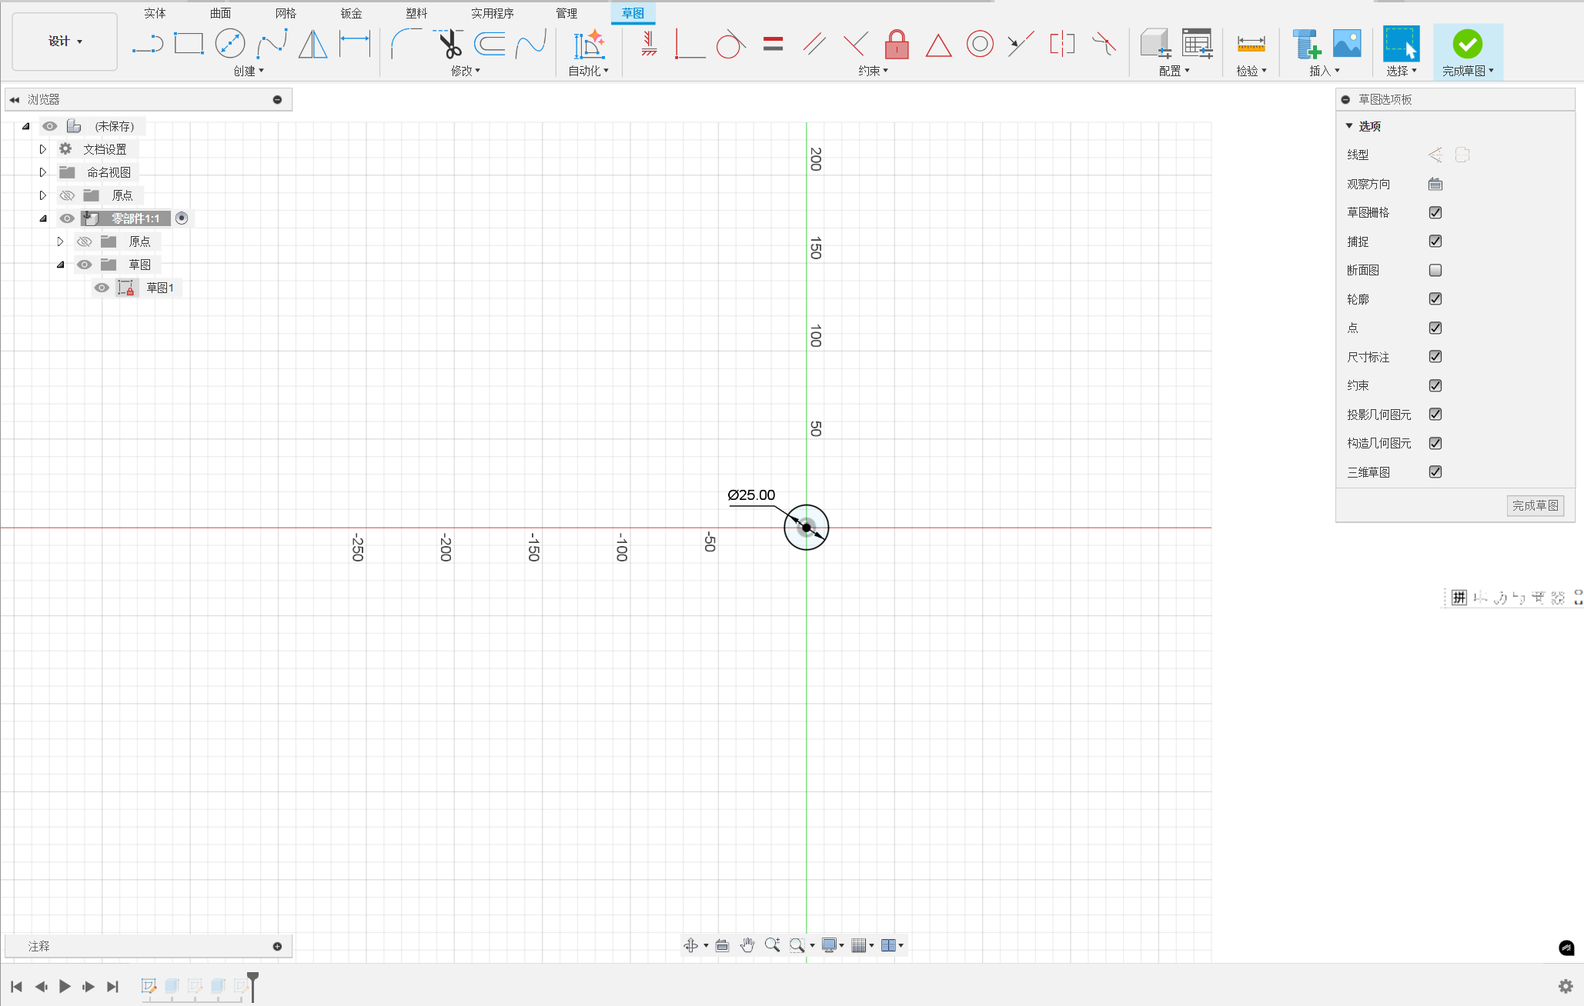1584x1006 pixels.
Task: Toggle the 三维草图 checkbox
Action: [1435, 472]
